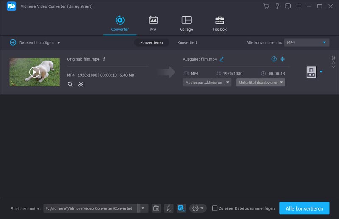Play the film.mp4 video thumbnail
The image size is (339, 219).
coord(34,72)
